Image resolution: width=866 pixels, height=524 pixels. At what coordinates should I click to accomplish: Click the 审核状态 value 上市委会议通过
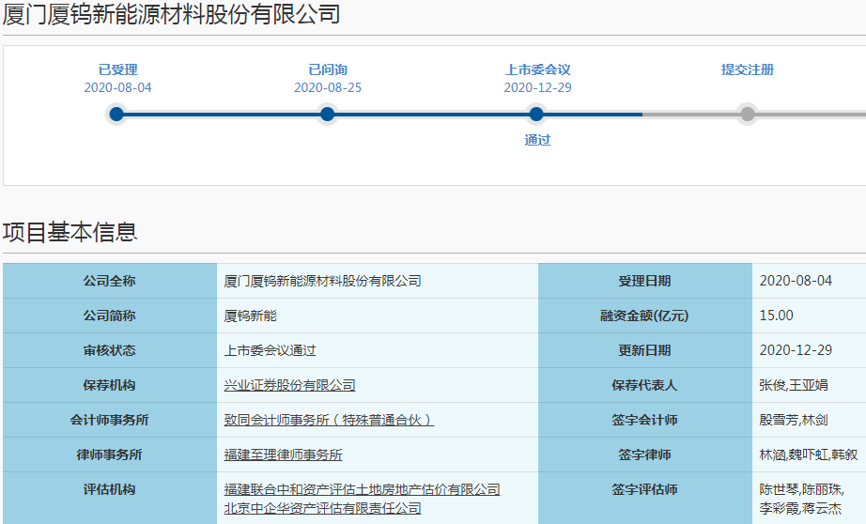point(270,350)
